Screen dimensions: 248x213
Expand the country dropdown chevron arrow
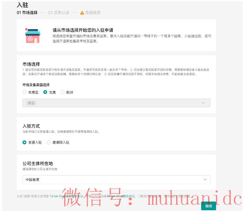(203, 103)
